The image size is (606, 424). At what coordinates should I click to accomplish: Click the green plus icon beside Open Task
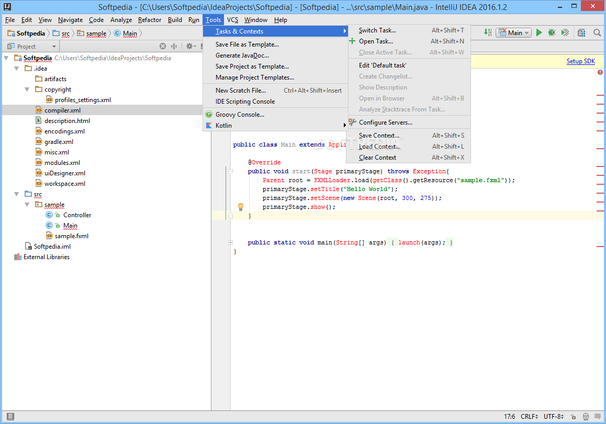click(x=352, y=41)
